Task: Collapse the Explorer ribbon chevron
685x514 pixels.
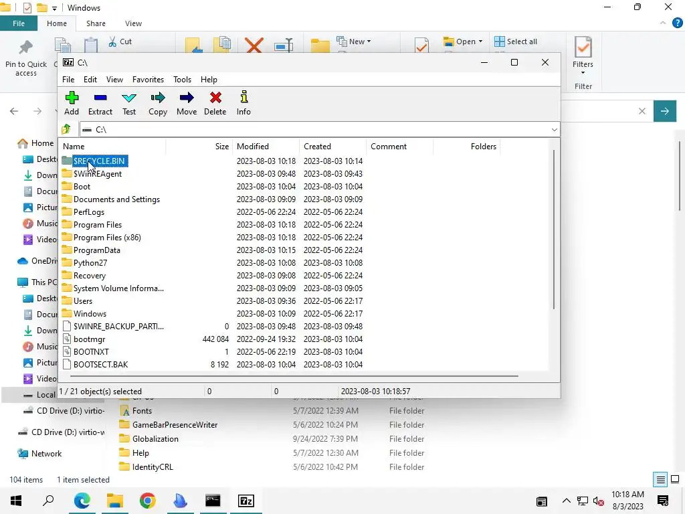Action: tap(663, 23)
